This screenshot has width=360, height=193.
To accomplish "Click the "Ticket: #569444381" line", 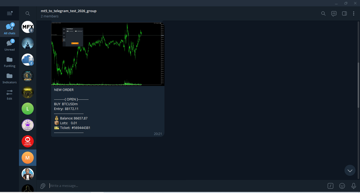I will [72, 128].
